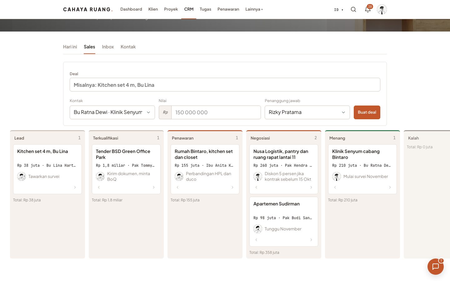Focus the Deal name input field
The height and width of the screenshot is (281, 450).
click(225, 85)
